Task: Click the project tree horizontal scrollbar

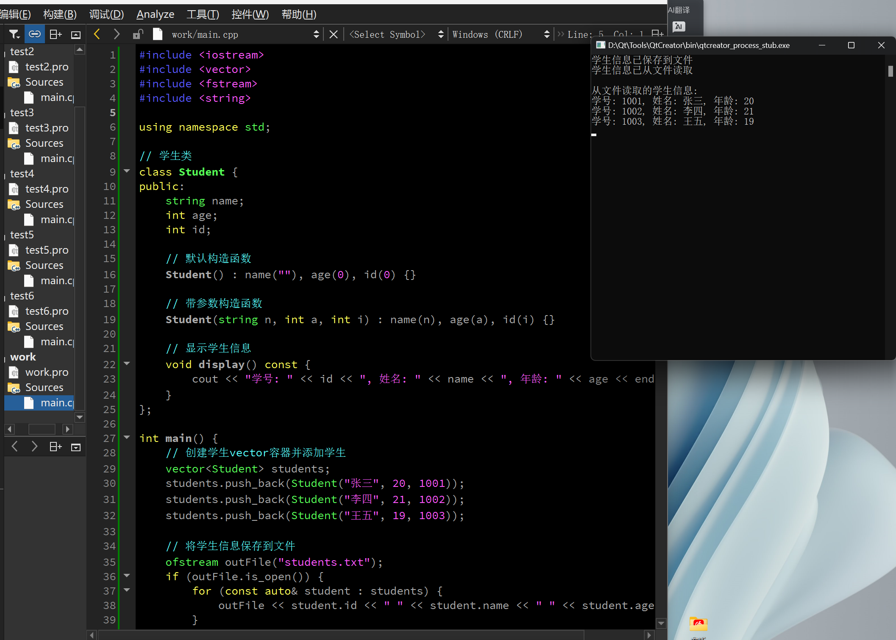Action: (42, 429)
